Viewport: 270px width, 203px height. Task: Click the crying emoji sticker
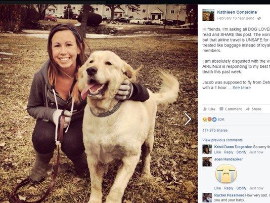226,174
